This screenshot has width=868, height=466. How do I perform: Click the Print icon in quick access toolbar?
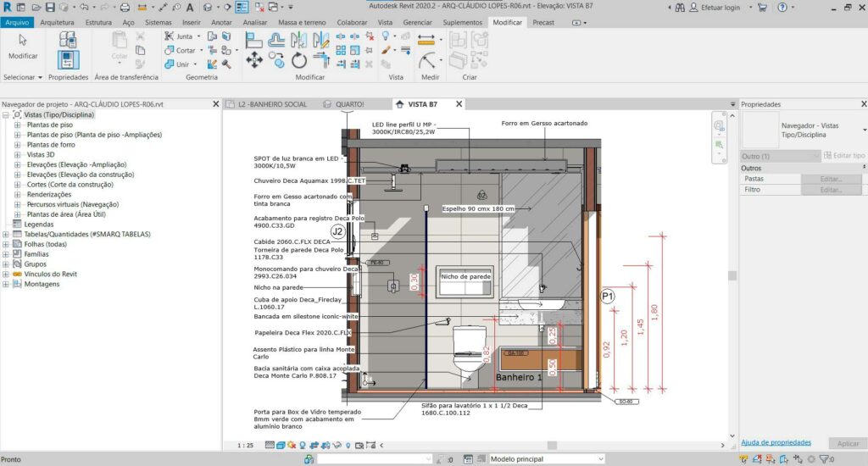tap(125, 7)
